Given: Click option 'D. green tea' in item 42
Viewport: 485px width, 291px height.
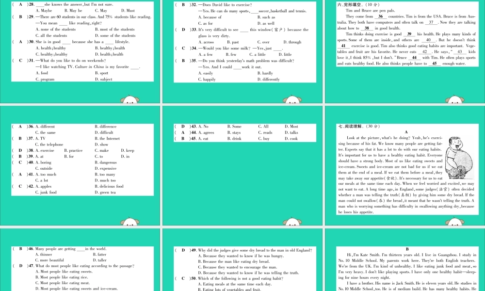Looking at the screenshot, I should [105, 193].
